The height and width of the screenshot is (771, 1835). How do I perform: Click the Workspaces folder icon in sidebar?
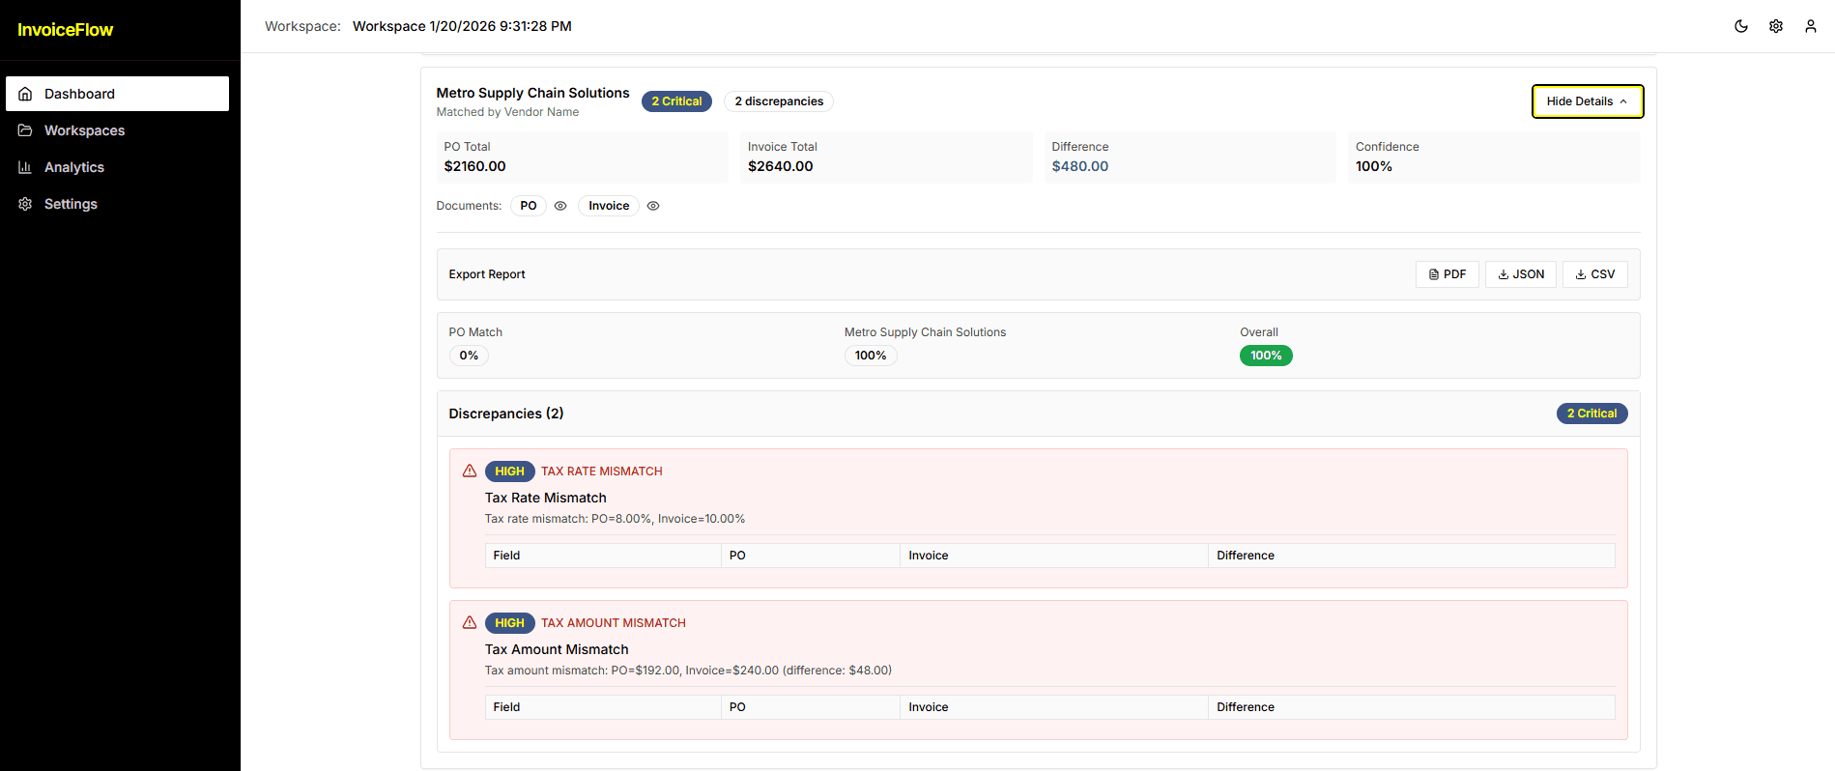(25, 130)
